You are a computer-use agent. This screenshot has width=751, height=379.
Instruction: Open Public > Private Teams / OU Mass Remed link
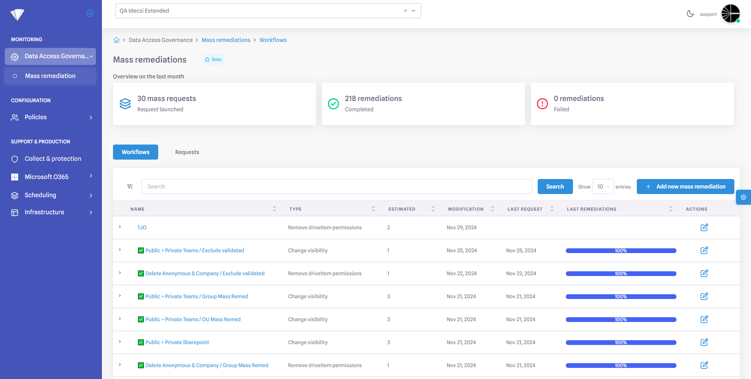[193, 319]
